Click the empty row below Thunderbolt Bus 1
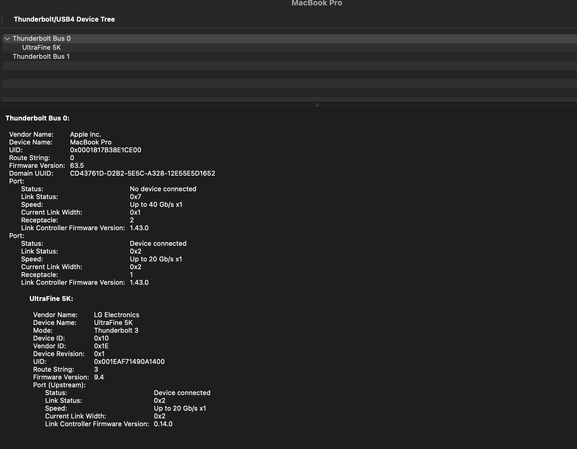This screenshot has width=577, height=449. click(288, 66)
